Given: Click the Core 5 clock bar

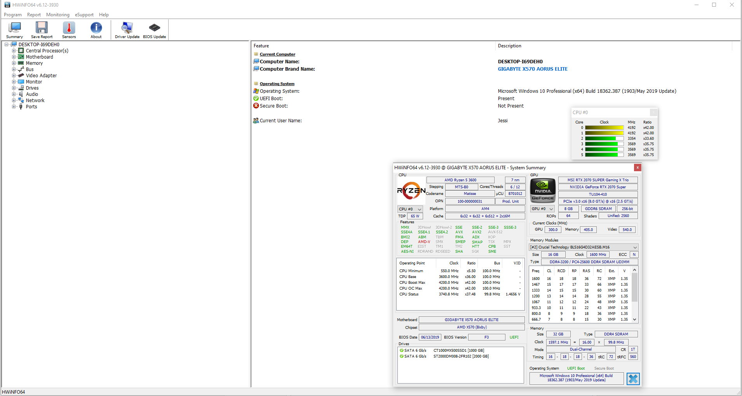Looking at the screenshot, I should [x=604, y=155].
